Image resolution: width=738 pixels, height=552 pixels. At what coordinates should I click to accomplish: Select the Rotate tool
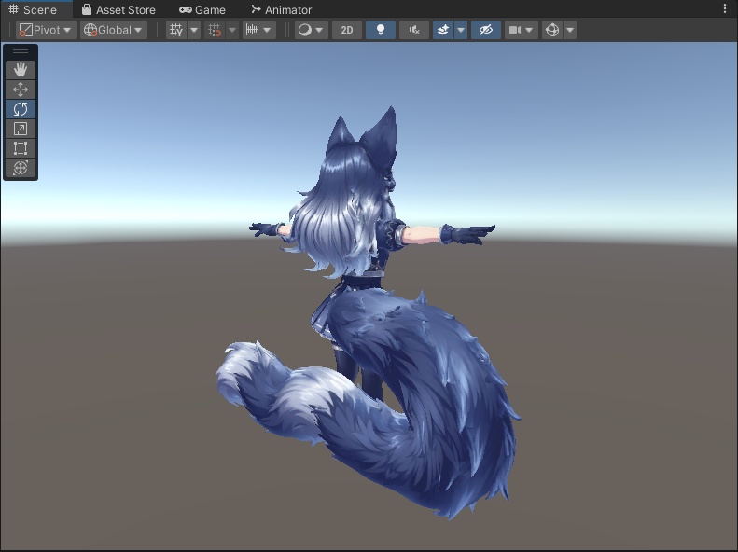pos(21,109)
